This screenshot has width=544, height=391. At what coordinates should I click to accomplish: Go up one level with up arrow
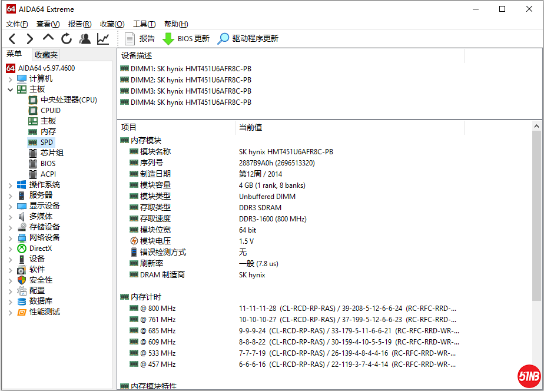pos(48,39)
